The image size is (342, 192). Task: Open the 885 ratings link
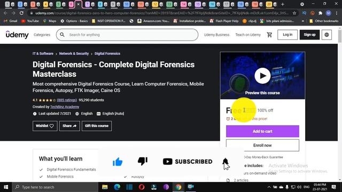[x=67, y=100]
